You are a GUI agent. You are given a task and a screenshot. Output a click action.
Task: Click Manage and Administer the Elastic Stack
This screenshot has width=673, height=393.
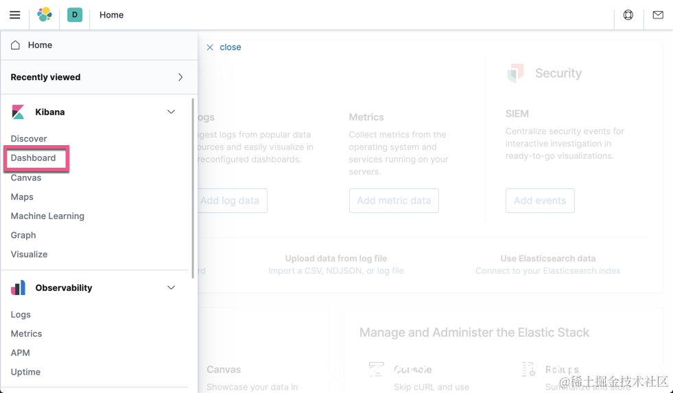coord(474,333)
